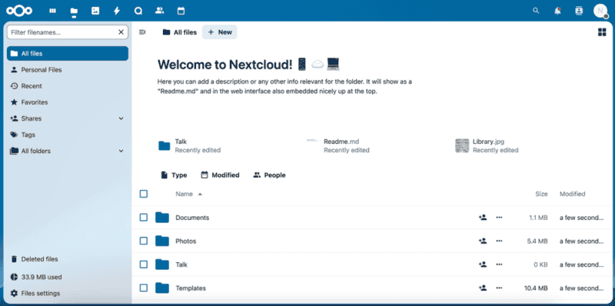The width and height of the screenshot is (615, 306).
Task: Open the Contacts app icon in header
Action: click(159, 11)
